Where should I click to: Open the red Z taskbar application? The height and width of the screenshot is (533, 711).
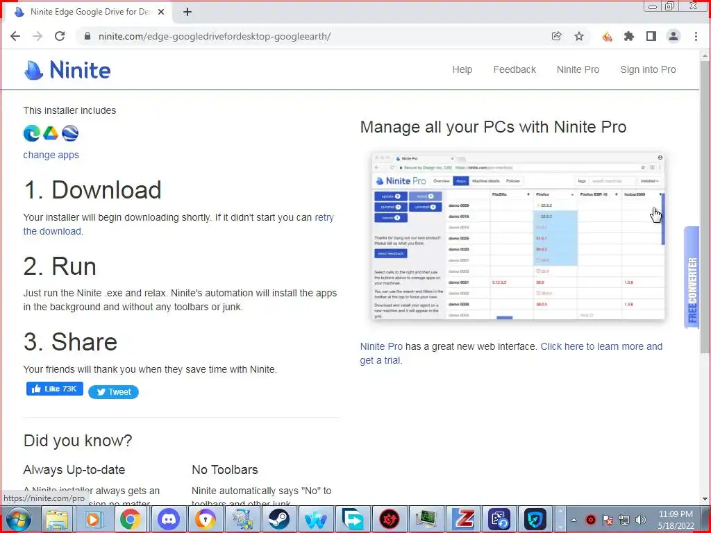tap(463, 519)
